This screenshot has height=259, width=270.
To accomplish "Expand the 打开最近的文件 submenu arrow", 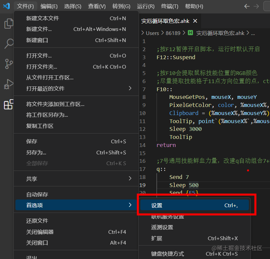I will click(130, 88).
